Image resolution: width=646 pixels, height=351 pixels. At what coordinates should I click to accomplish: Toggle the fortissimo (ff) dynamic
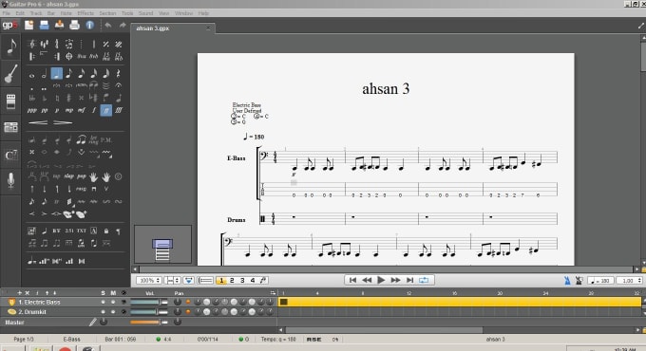point(105,110)
